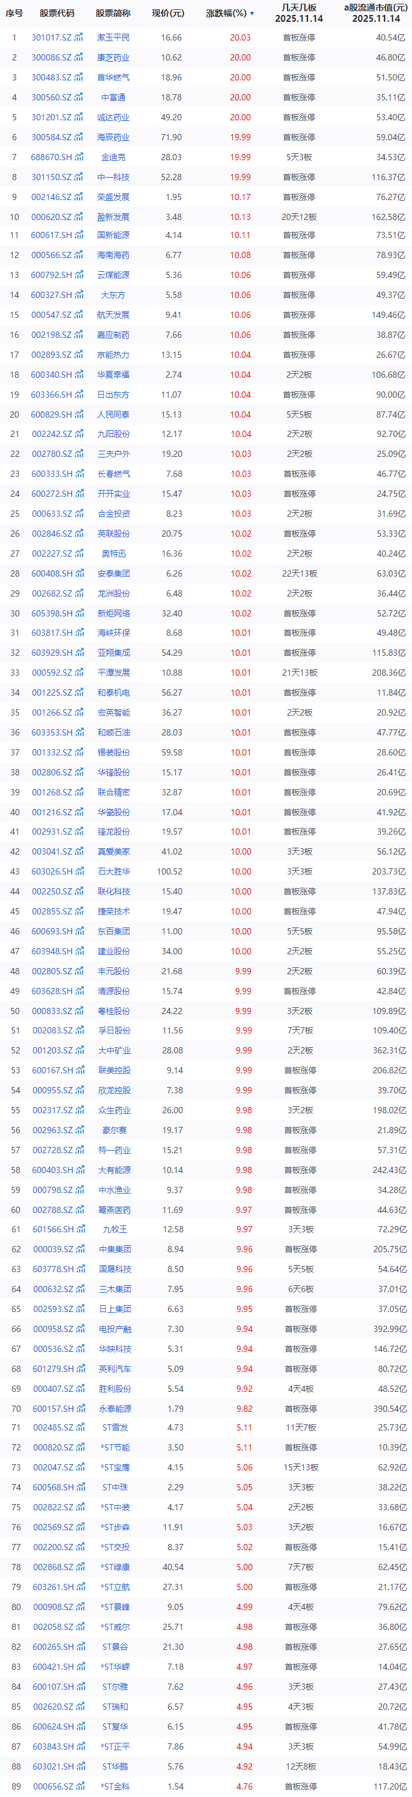Click the 股票代码 column header
The image size is (412, 1797).
57,13
